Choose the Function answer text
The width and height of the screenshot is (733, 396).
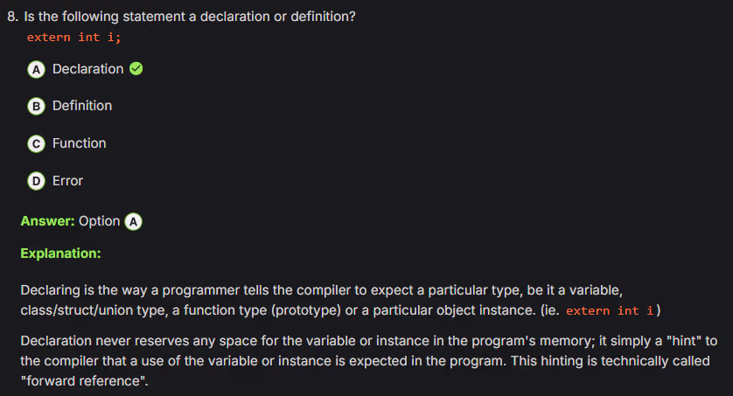79,143
